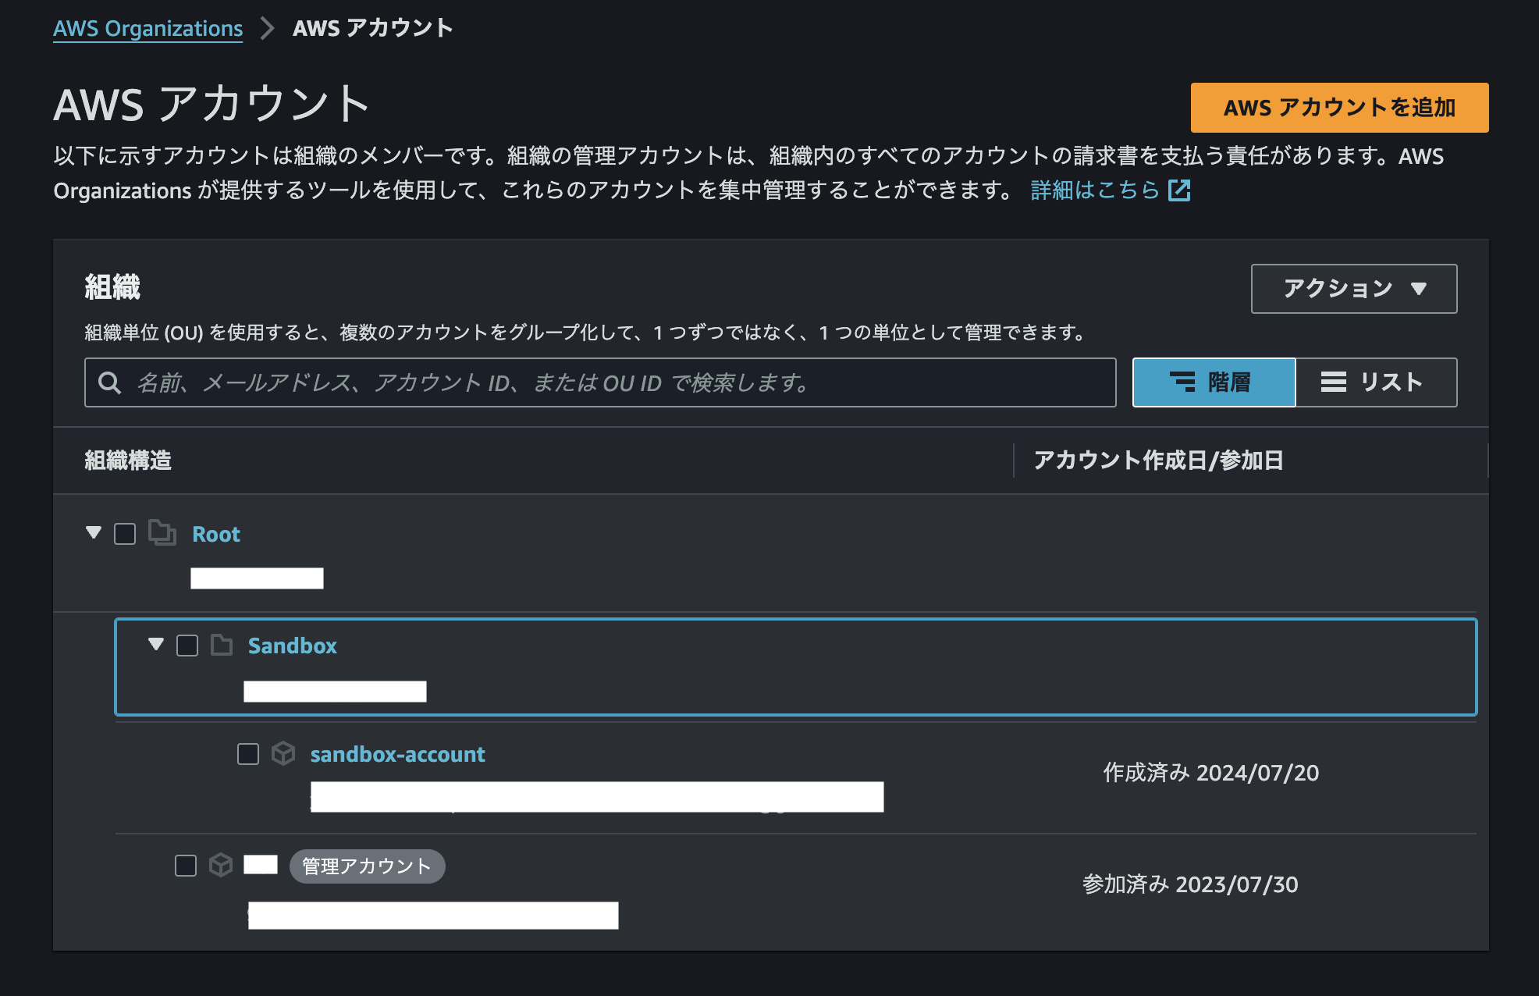This screenshot has width=1539, height=996.
Task: Open the アクション dropdown menu
Action: click(x=1354, y=289)
